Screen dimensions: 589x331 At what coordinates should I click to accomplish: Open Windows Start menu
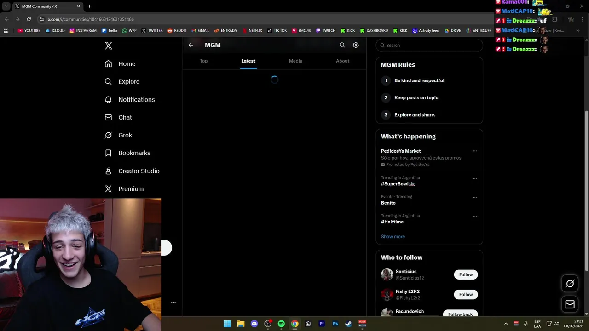click(227, 324)
